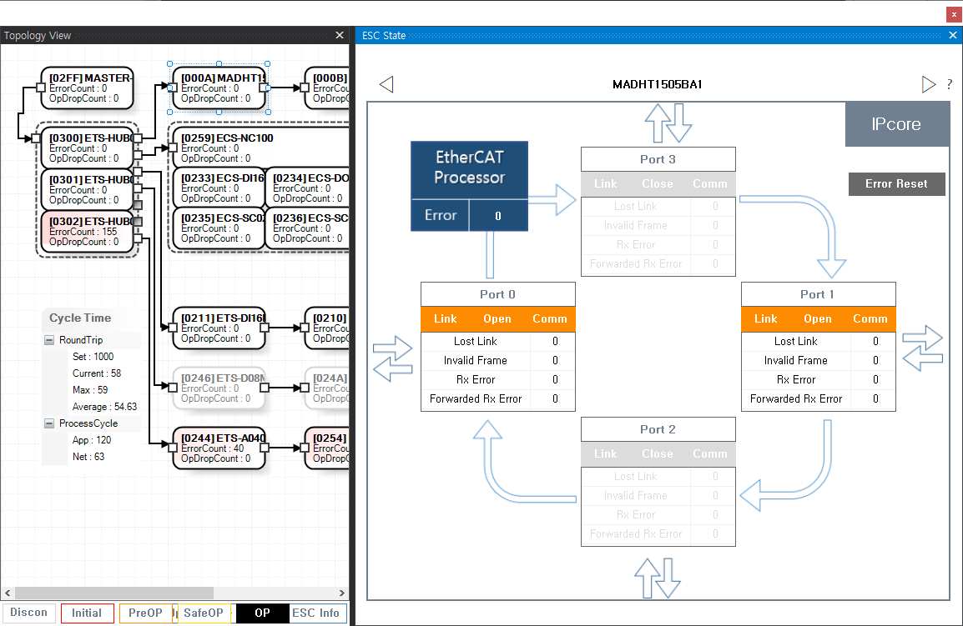This screenshot has height=626, width=963.
Task: Open the question mark help icon
Action: coord(950,84)
